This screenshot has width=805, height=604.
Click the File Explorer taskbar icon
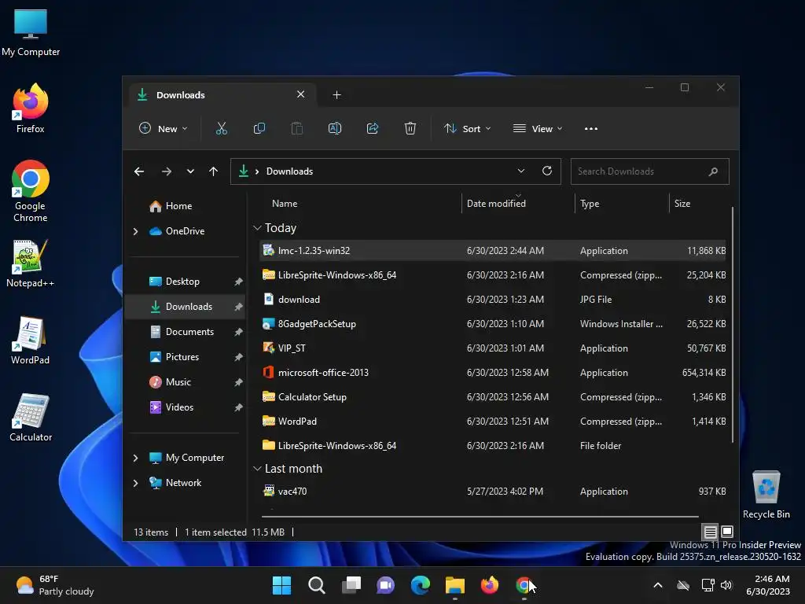(455, 585)
